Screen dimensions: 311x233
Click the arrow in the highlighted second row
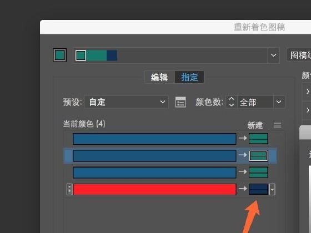(243, 155)
